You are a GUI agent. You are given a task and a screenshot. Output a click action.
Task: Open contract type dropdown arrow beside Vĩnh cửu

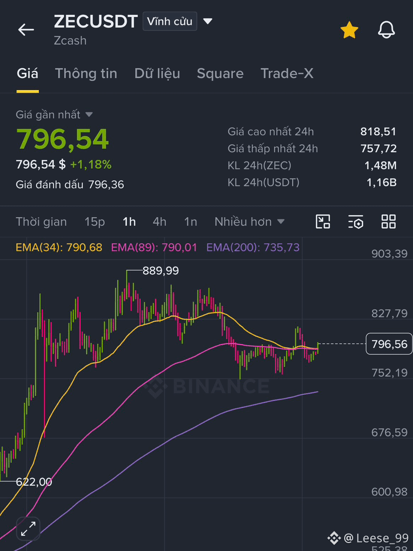pos(207,21)
